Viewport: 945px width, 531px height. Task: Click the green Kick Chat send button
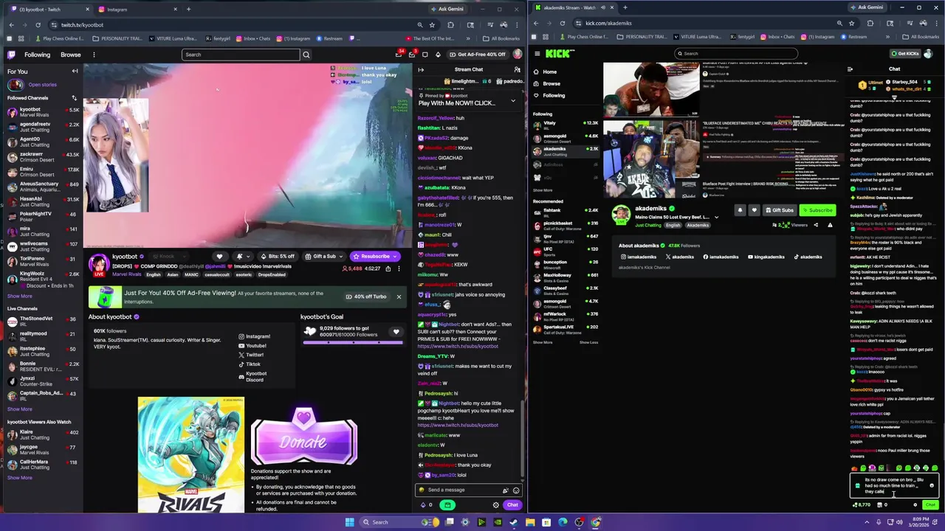pyautogui.click(x=929, y=505)
